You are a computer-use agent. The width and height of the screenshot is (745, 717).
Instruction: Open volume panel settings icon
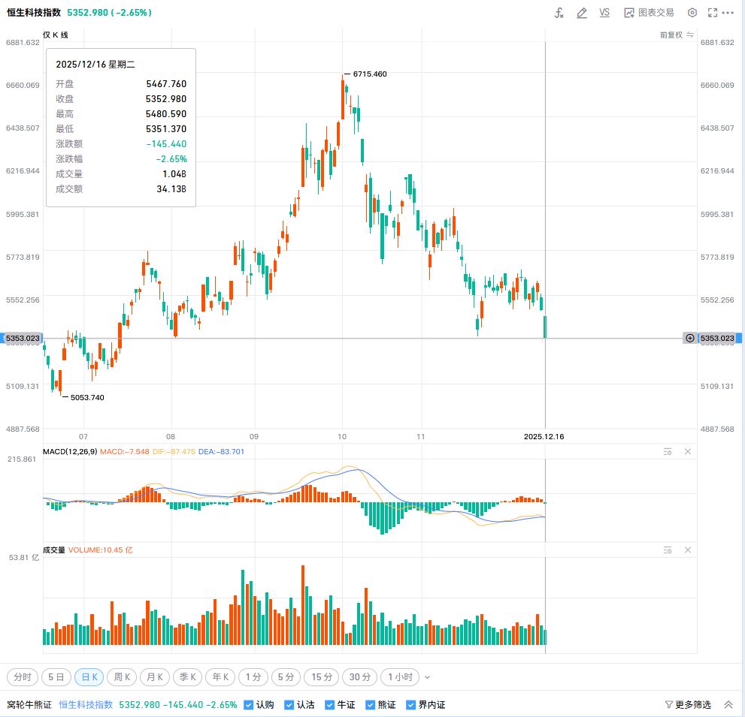tap(667, 550)
